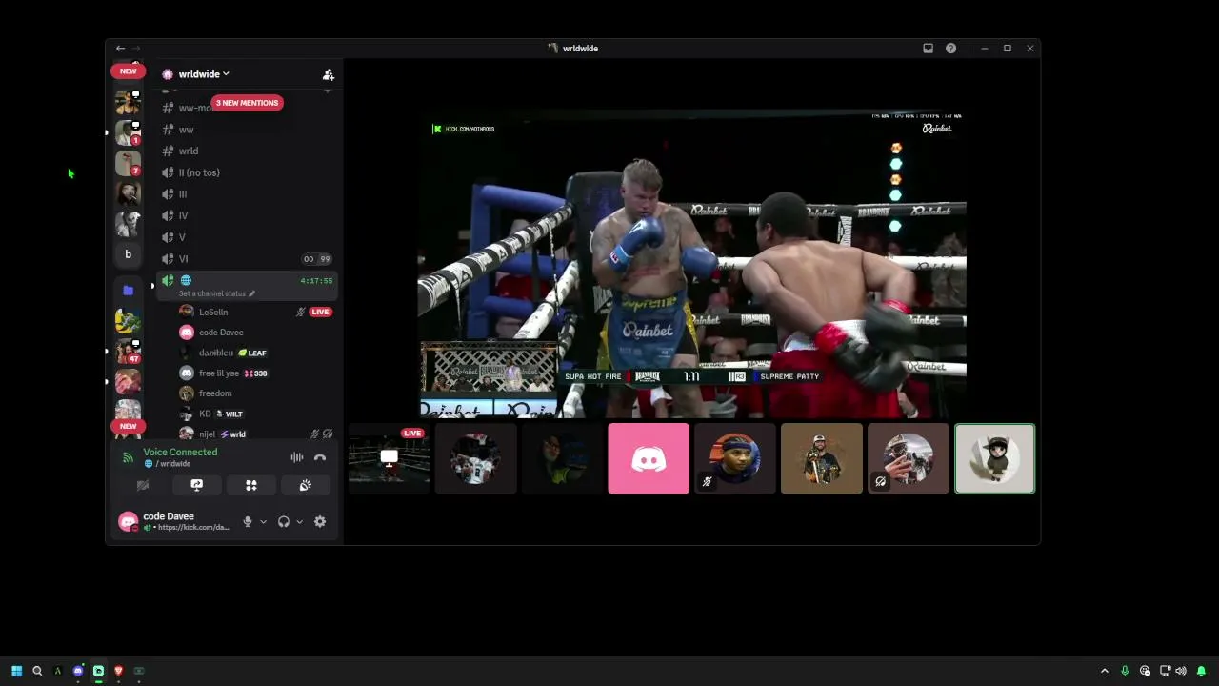The height and width of the screenshot is (686, 1219).
Task: Click the code Davee avatar in user panel
Action: point(128,521)
